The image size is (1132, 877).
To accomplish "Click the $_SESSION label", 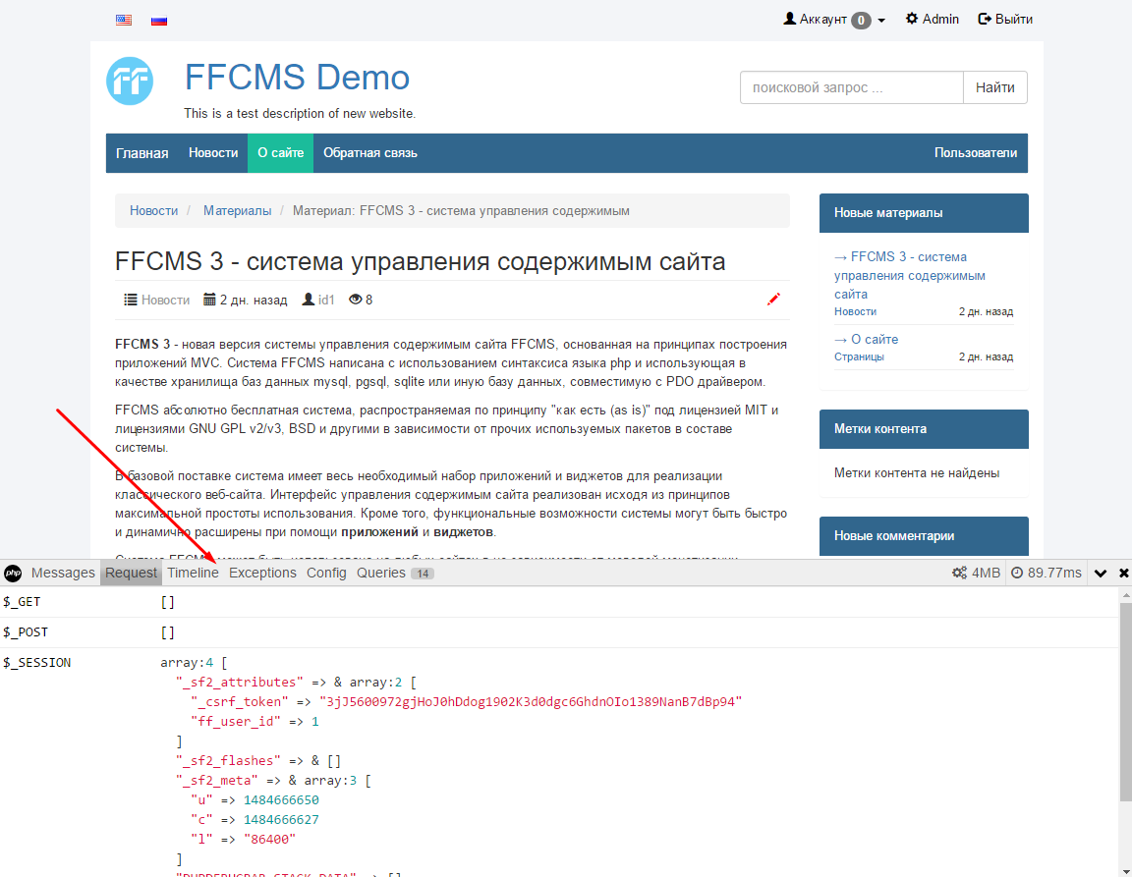I will [36, 663].
